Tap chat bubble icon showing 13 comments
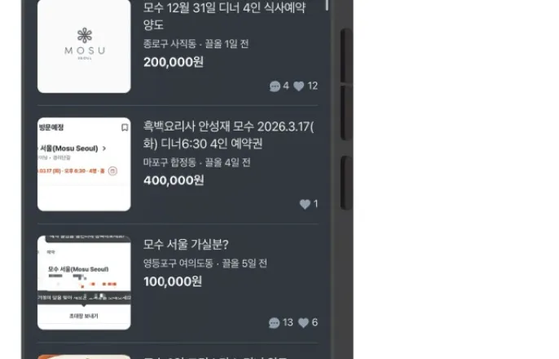 (274, 323)
